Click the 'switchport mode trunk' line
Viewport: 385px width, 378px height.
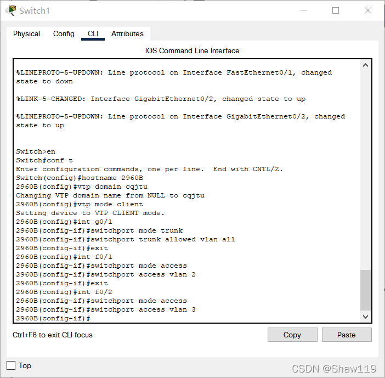99,230
